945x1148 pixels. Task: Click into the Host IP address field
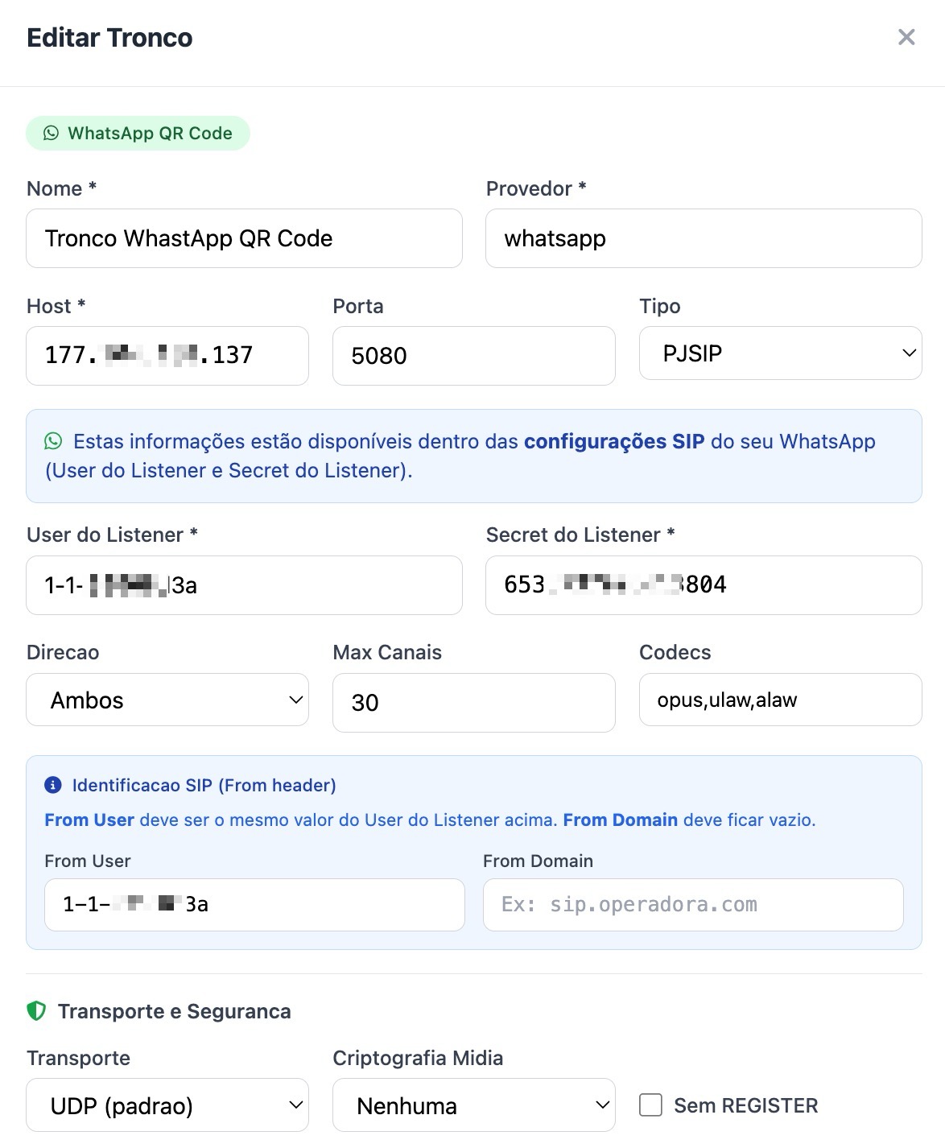(x=167, y=355)
